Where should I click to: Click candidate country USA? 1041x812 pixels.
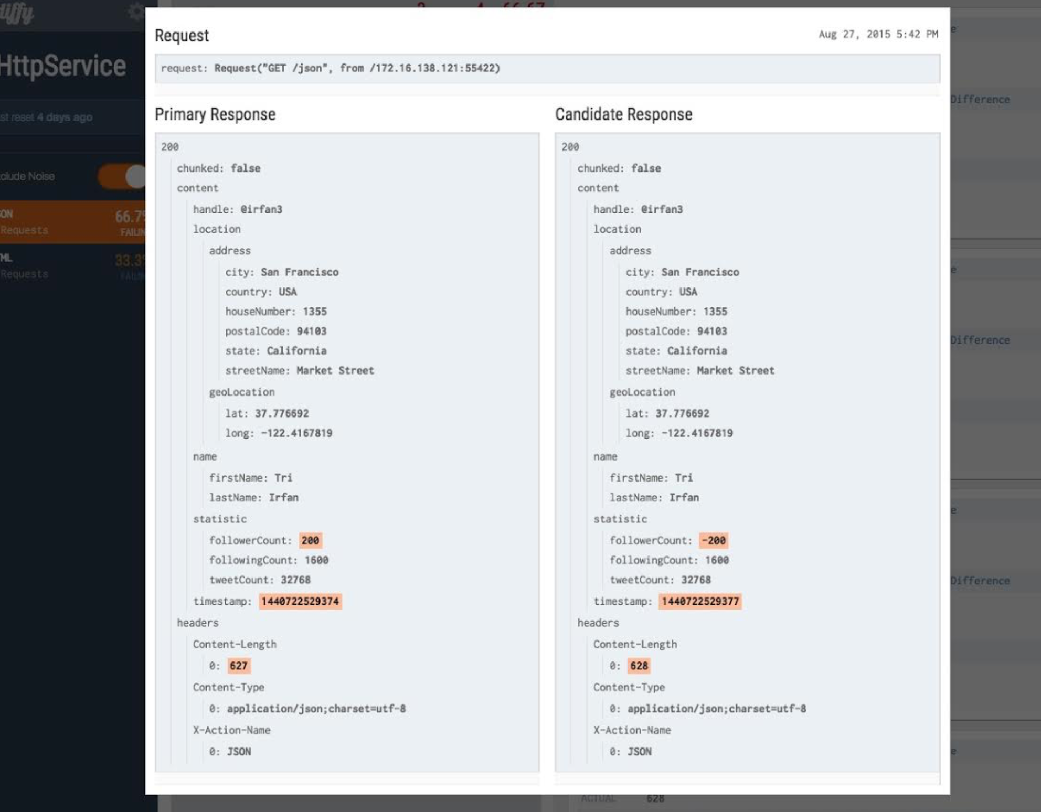point(688,292)
